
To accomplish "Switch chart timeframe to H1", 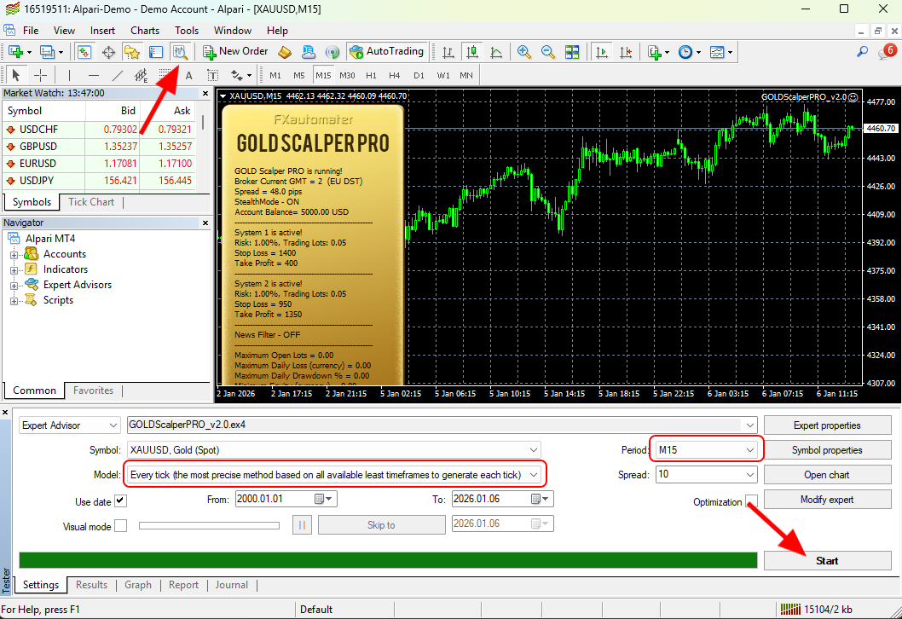I will [373, 74].
